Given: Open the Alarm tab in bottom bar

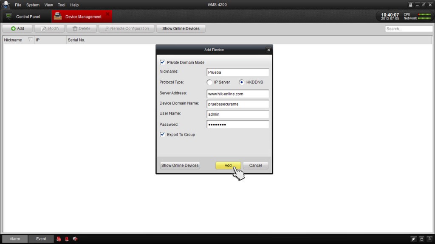Looking at the screenshot, I should (x=15, y=239).
